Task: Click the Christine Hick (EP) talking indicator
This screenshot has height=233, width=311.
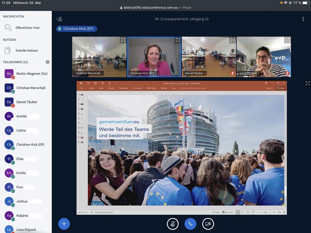Action: point(77,29)
